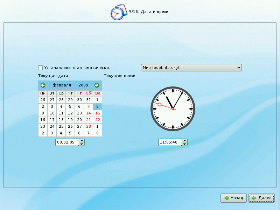Pick day 22 in the calendar
The width and height of the screenshot is (280, 210).
pos(97,120)
